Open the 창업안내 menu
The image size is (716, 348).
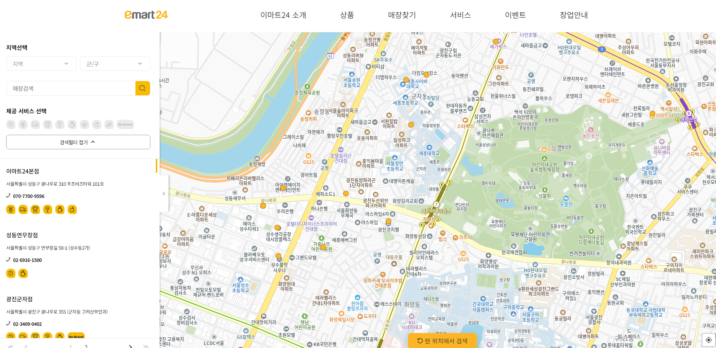[574, 15]
